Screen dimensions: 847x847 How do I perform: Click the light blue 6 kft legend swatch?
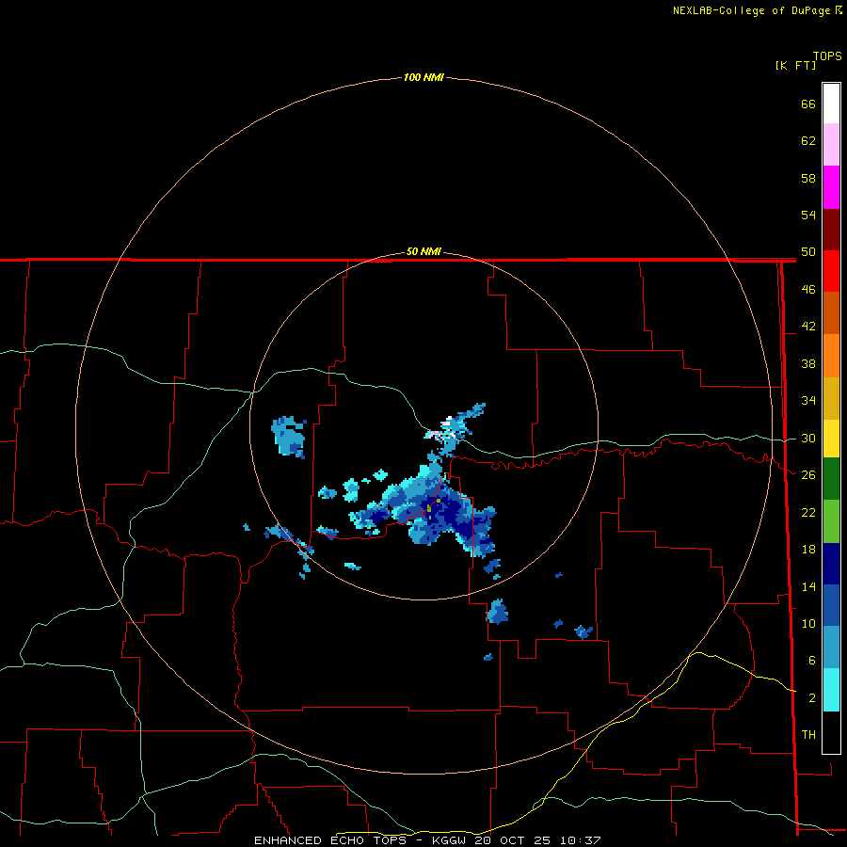pyautogui.click(x=831, y=647)
